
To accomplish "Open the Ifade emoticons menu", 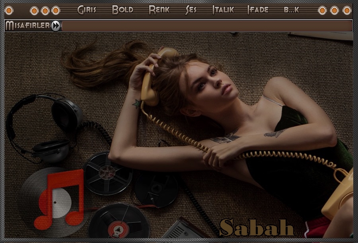I will click(x=258, y=10).
